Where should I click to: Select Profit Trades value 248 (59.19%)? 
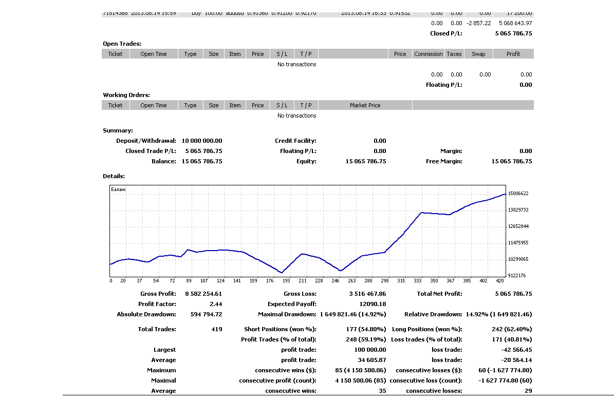coord(366,339)
